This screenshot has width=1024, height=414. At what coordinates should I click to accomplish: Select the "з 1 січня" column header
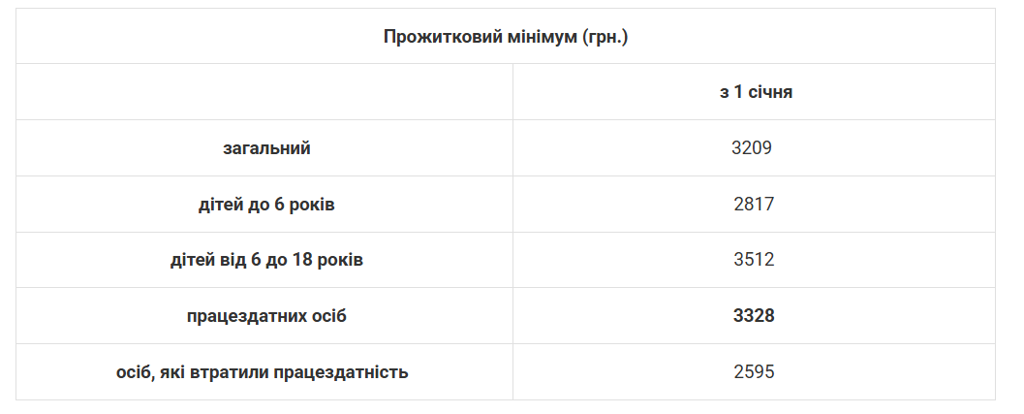[x=754, y=93]
